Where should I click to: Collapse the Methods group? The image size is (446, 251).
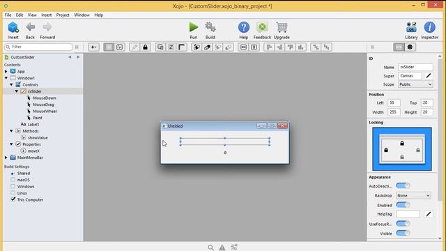click(x=11, y=131)
